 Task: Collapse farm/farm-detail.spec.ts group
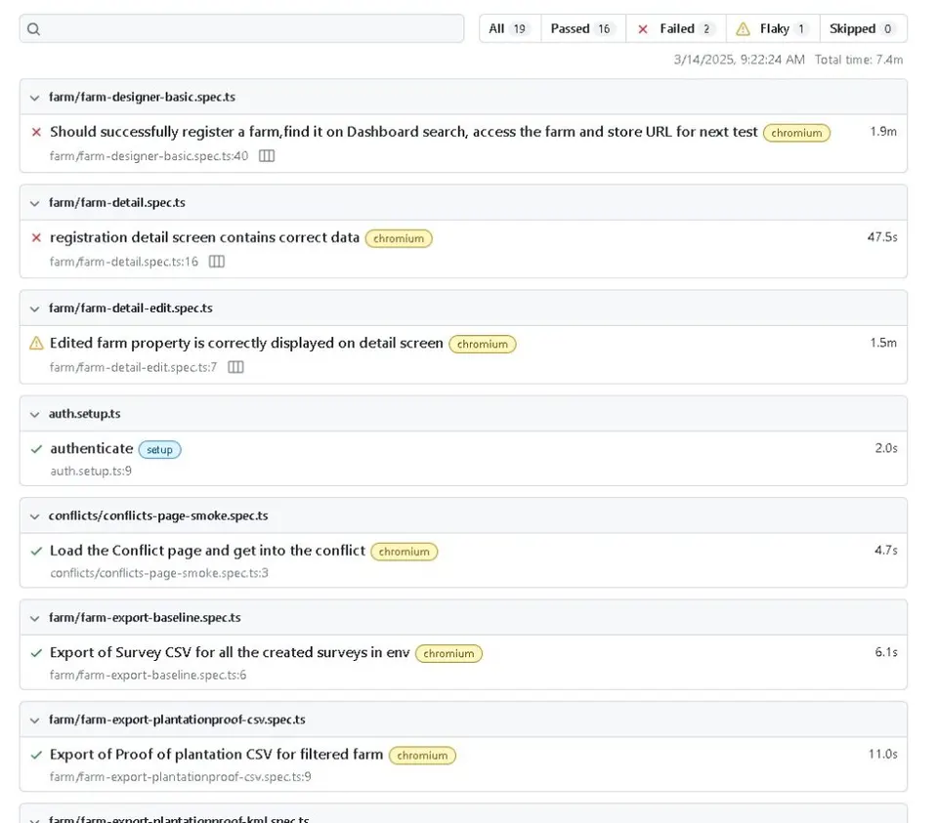[x=35, y=203]
